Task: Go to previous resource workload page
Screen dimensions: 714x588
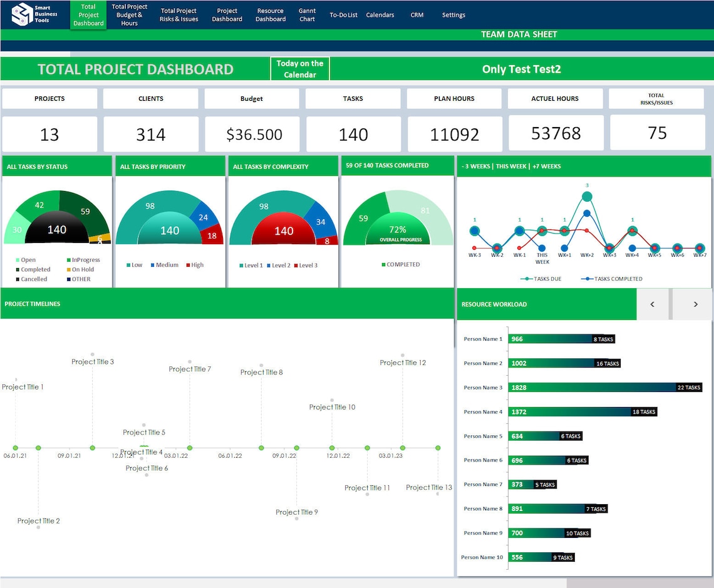Action: tap(652, 304)
